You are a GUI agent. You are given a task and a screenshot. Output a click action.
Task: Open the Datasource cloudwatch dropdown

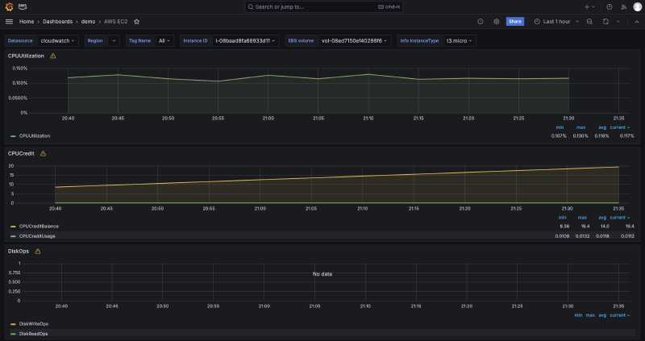(x=57, y=41)
